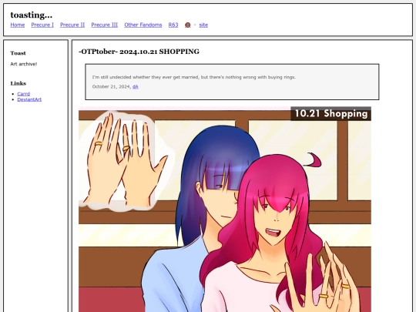
Task: Open the DeviantArt sidebar link
Action: [29, 99]
